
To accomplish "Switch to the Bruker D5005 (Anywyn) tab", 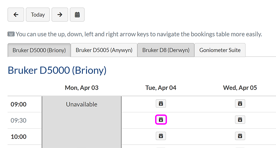I will [x=104, y=50].
